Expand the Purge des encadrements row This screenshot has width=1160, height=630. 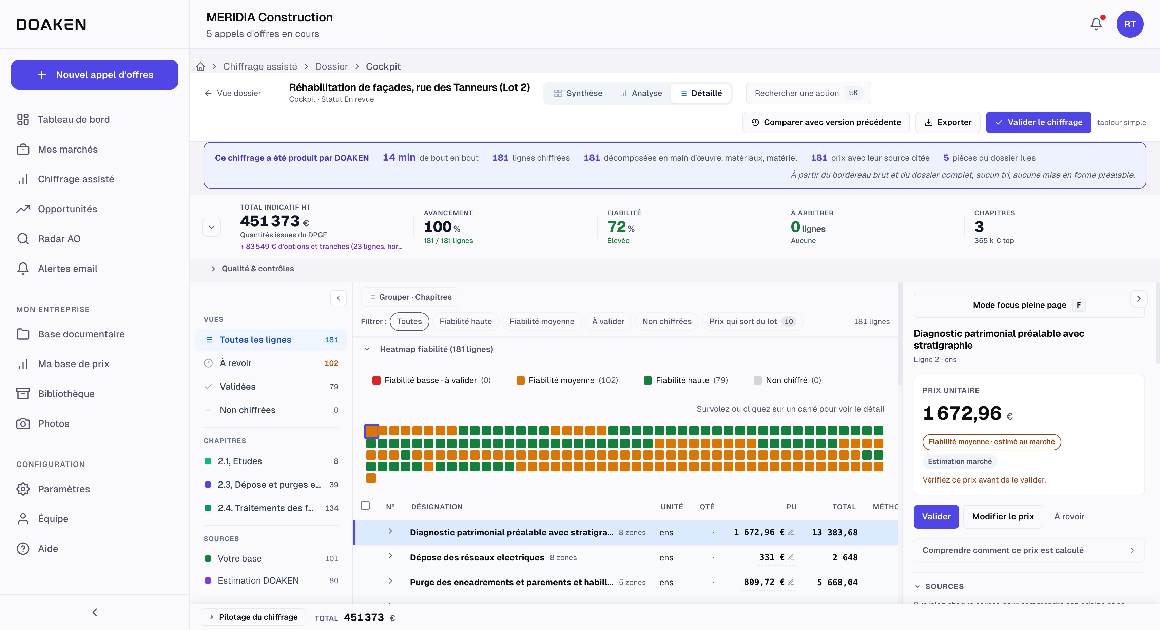pos(390,581)
